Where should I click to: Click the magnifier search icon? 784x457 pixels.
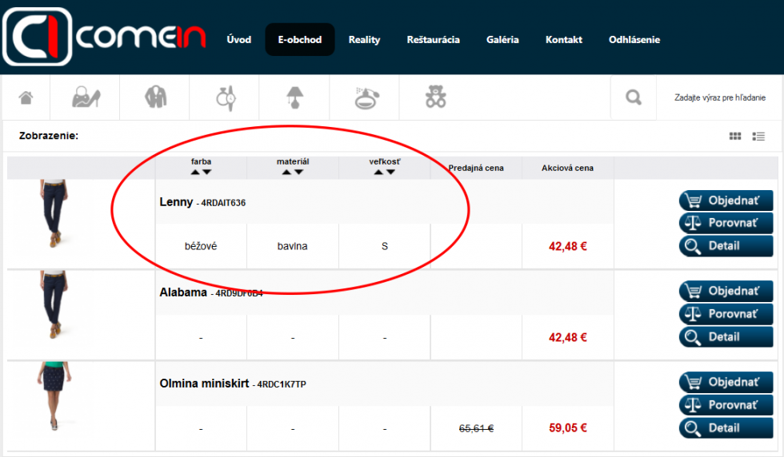coord(634,97)
